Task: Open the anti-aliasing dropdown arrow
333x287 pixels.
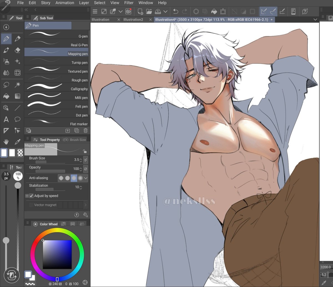Action: pyautogui.click(x=86, y=178)
